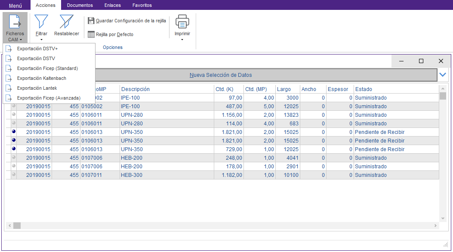Viewport: 453px width, 252px height.
Task: Open the Menú button
Action: pyautogui.click(x=15, y=6)
